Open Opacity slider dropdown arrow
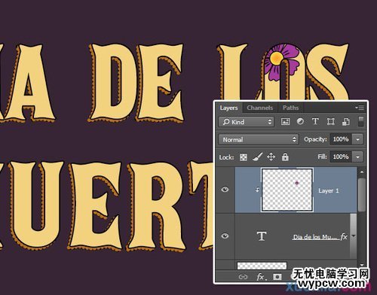Screen dimensions: 377x295 pyautogui.click(x=357, y=139)
